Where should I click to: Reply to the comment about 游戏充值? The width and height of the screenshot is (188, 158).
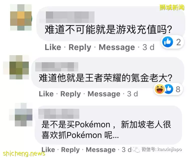(80, 47)
